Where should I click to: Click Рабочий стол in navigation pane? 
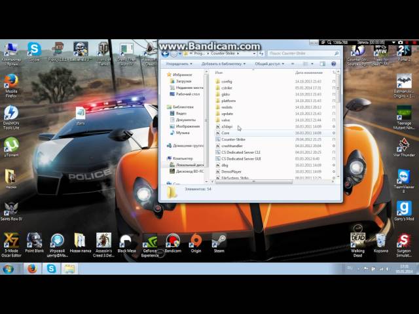(188, 94)
